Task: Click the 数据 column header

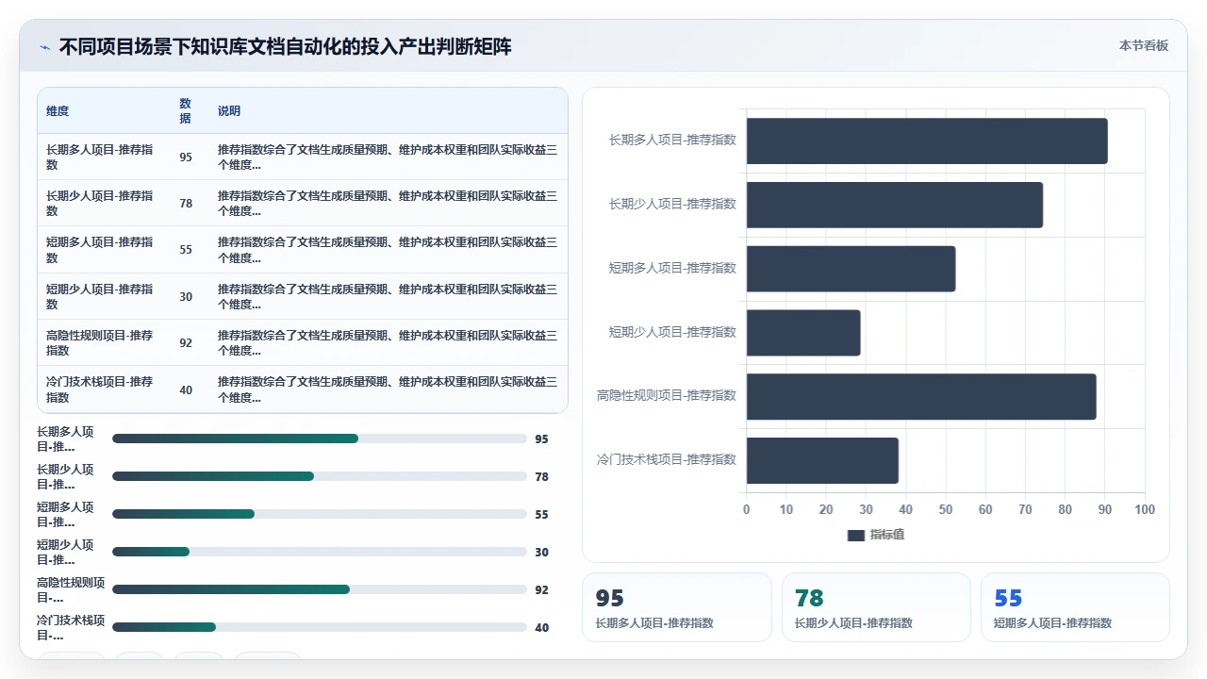Action: [x=185, y=110]
